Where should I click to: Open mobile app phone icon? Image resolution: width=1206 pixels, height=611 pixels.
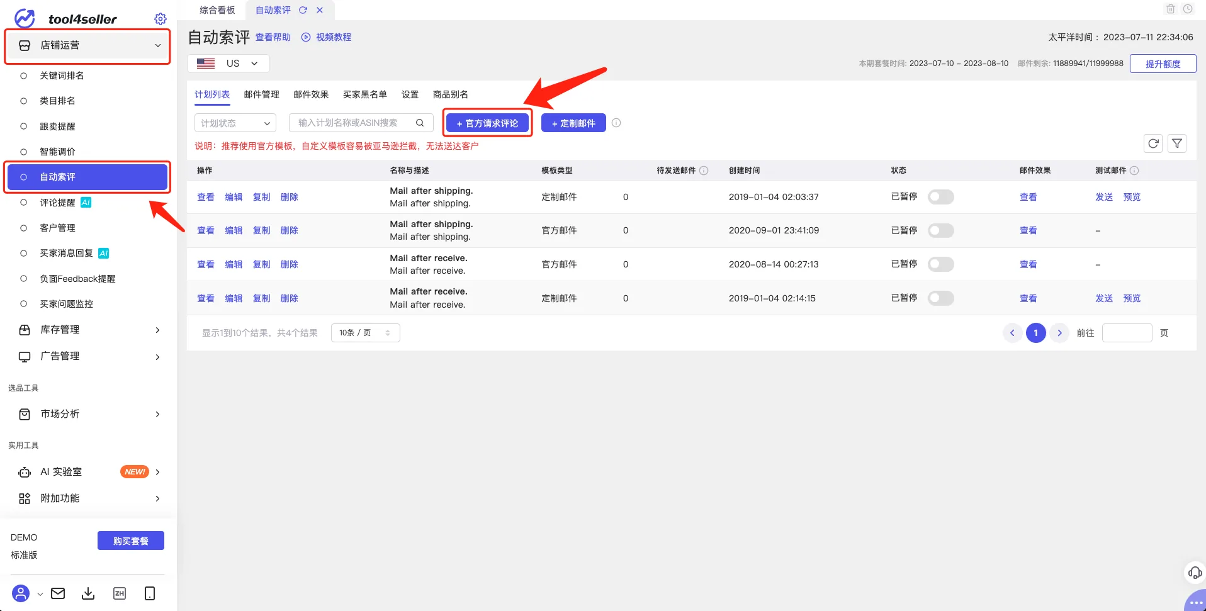click(150, 593)
